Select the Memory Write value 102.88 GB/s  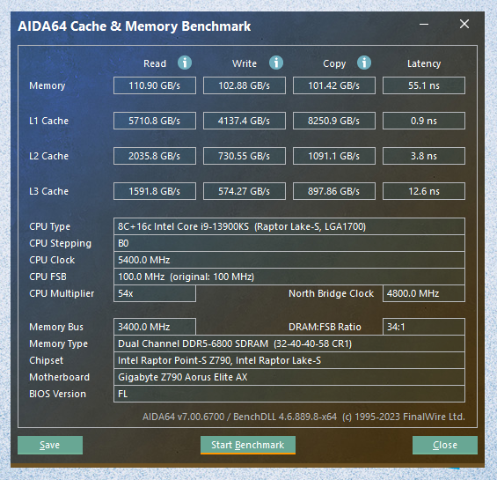[x=245, y=85]
